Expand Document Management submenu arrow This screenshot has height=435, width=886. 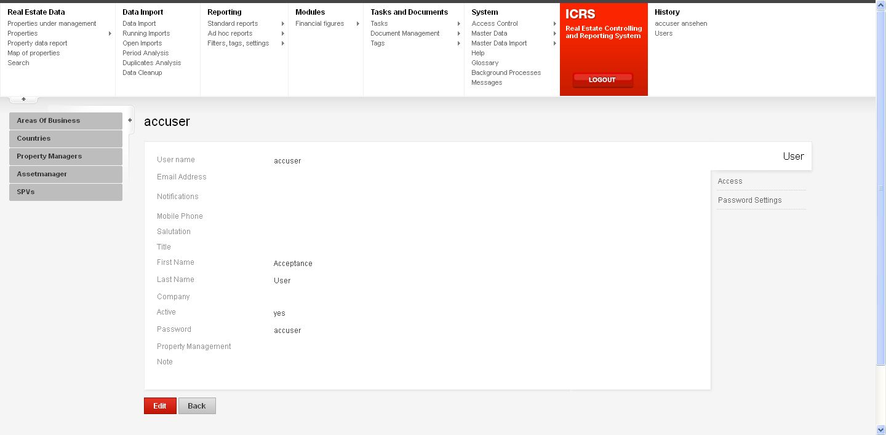(459, 33)
